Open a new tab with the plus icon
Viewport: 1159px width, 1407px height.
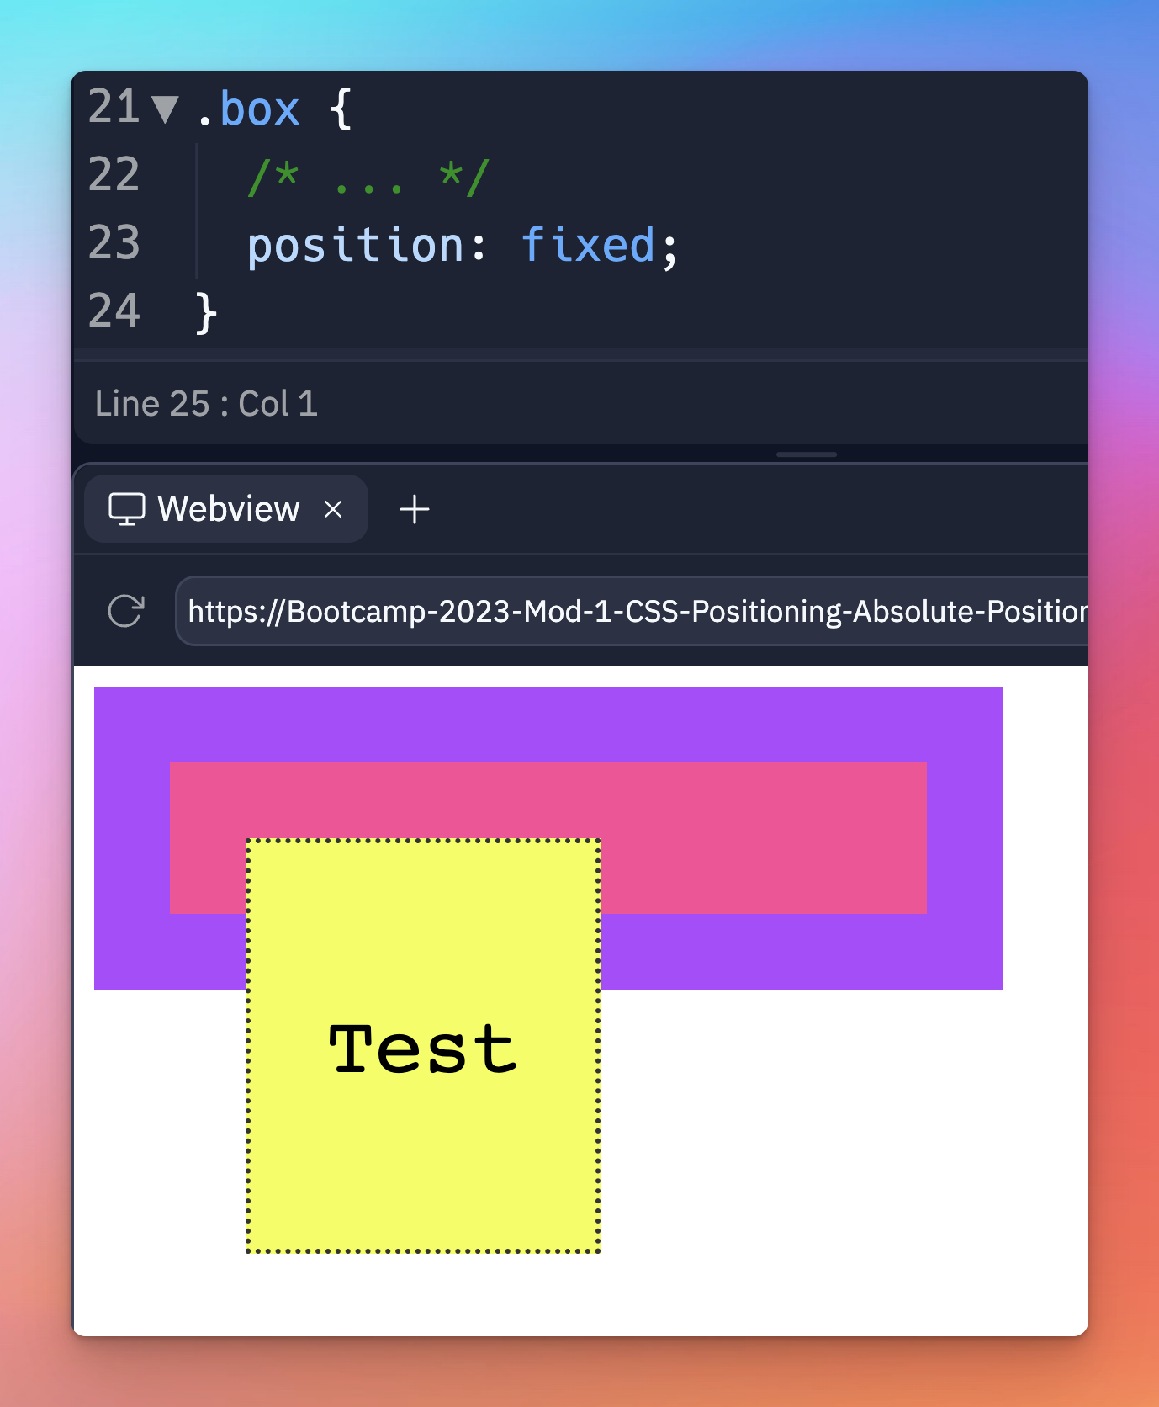tap(414, 509)
